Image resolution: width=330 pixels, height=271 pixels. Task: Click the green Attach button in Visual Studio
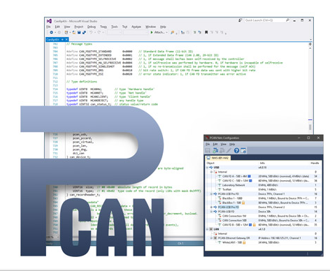pyautogui.click(x=157, y=32)
